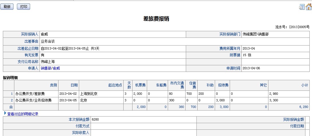Image resolution: width=312 pixels, height=136 pixels.
Task: Click the 起讫地点 column header
Action: point(115,85)
